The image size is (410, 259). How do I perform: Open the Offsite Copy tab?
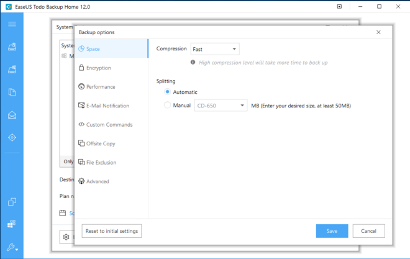(x=111, y=143)
